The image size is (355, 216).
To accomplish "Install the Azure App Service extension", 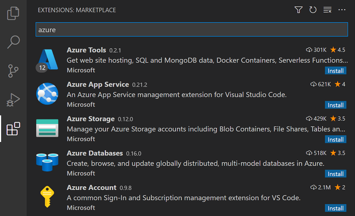I will click(x=336, y=105).
